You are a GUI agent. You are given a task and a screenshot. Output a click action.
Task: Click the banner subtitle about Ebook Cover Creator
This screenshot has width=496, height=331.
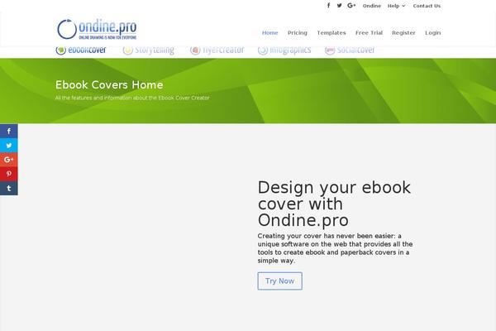(x=132, y=98)
